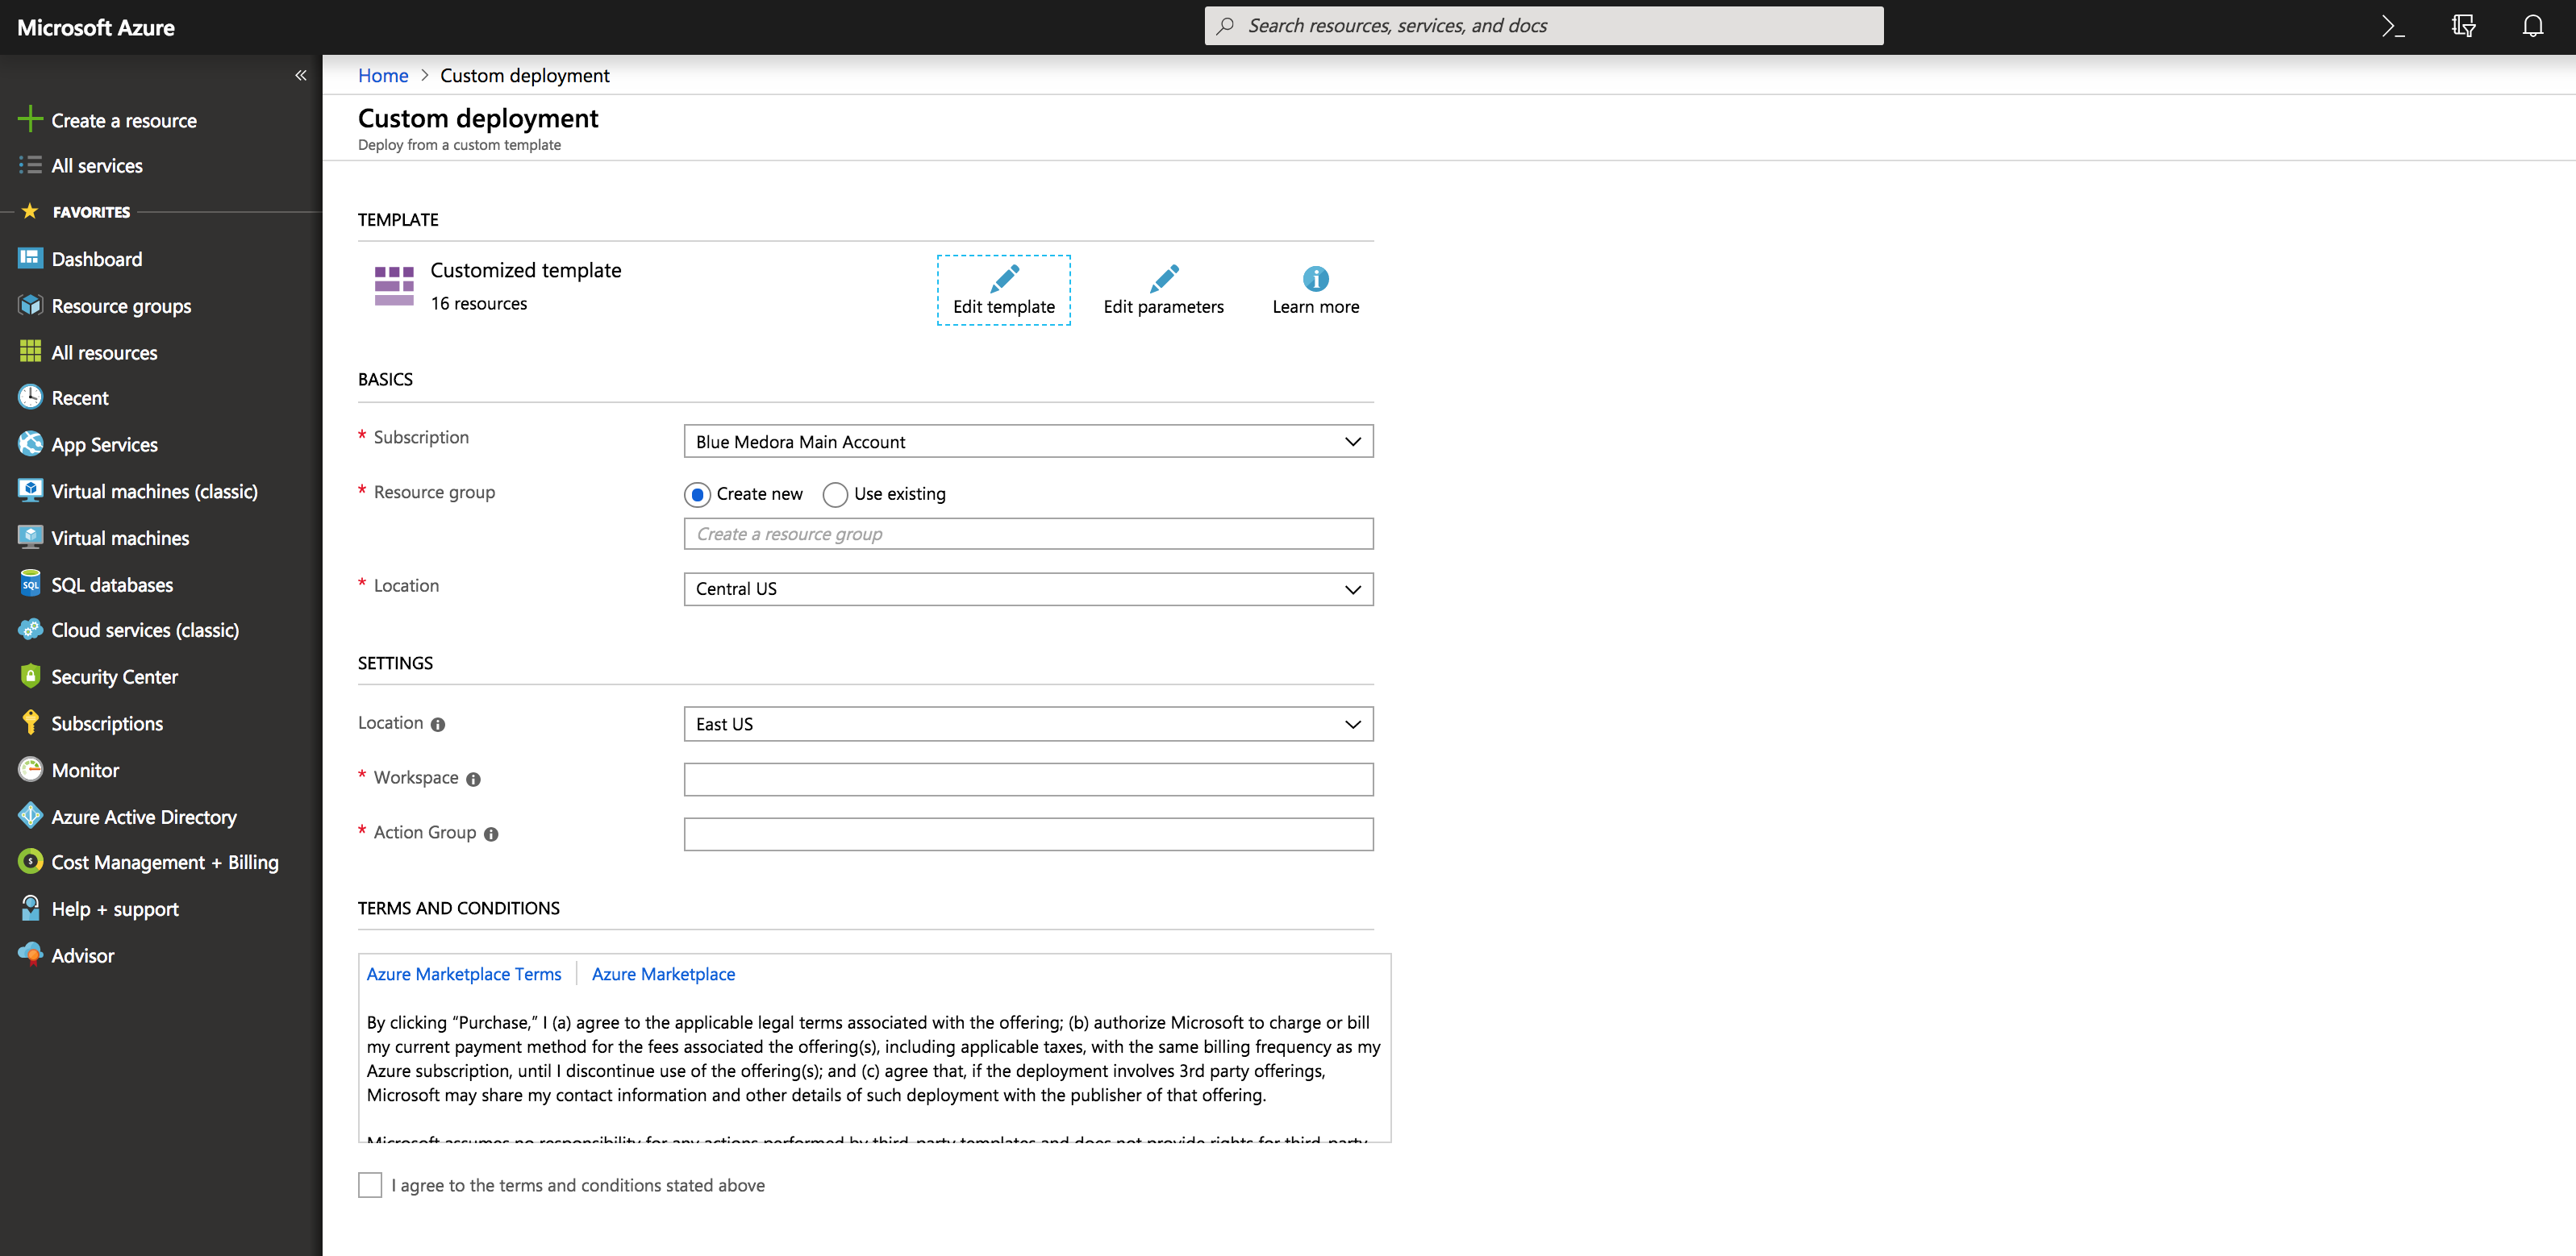Open Azure Active Directory in sidebar
The height and width of the screenshot is (1256, 2576).
(x=144, y=817)
